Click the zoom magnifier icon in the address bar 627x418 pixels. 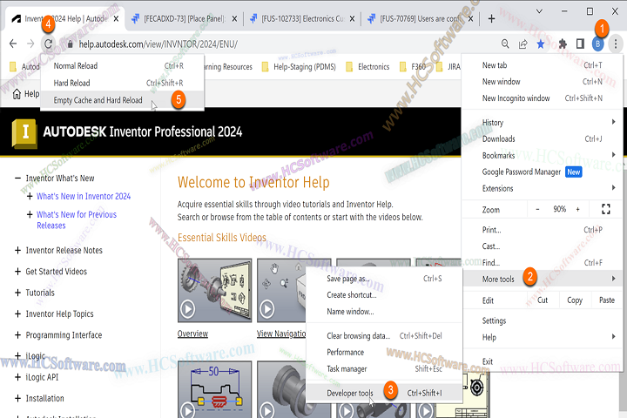tap(505, 44)
